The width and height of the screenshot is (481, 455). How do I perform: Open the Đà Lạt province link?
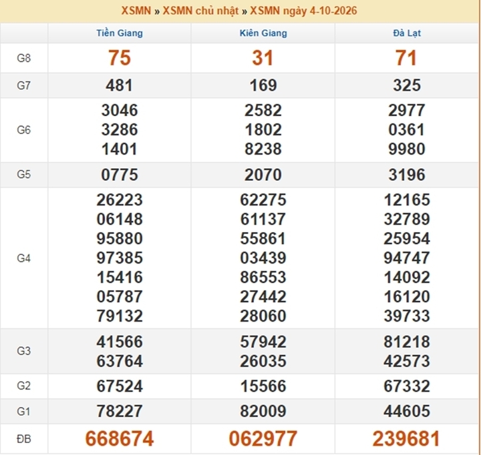pyautogui.click(x=407, y=33)
